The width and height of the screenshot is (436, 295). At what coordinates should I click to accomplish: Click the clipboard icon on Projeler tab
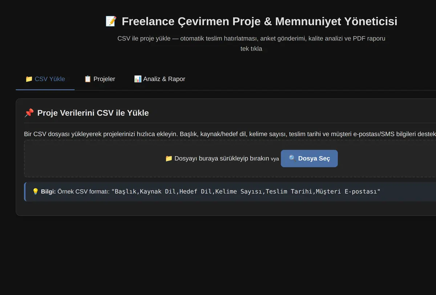pos(88,79)
